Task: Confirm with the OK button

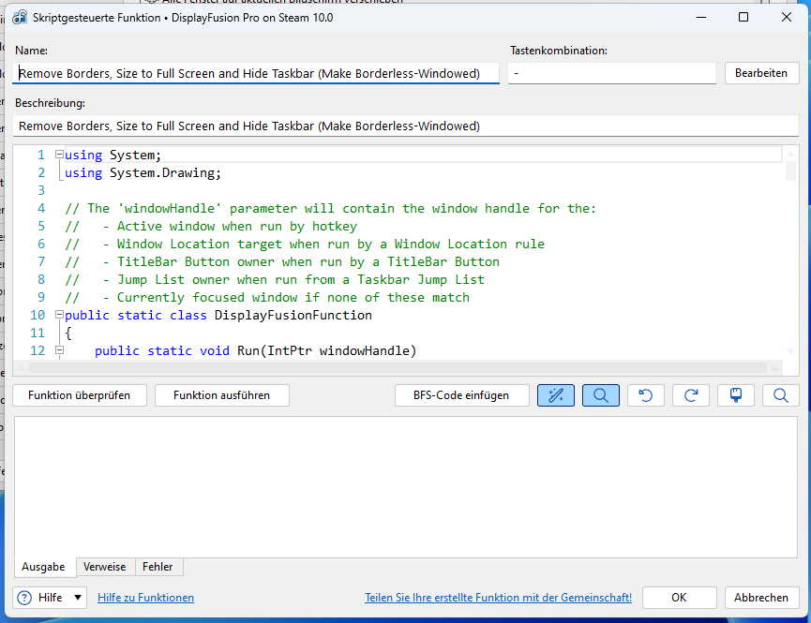Action: point(680,598)
